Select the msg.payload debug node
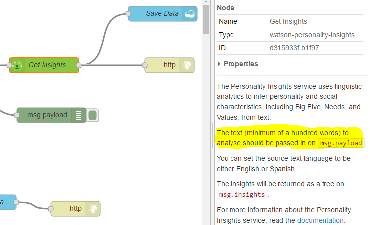The width and height of the screenshot is (370, 225). click(51, 115)
